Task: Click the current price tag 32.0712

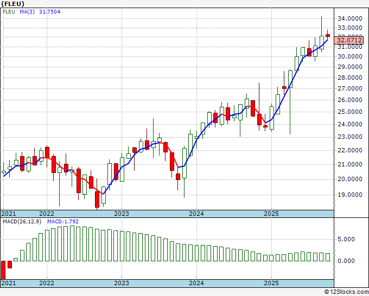Action: click(x=349, y=40)
